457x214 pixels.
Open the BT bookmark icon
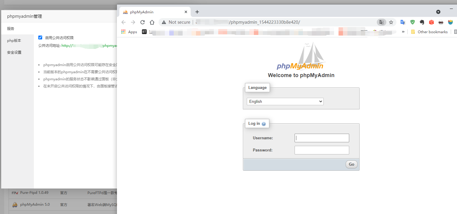click(x=144, y=32)
